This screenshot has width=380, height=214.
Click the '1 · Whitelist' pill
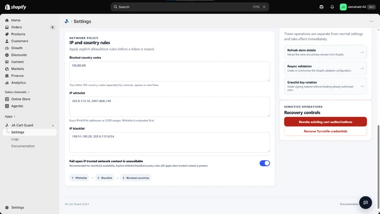79,178
